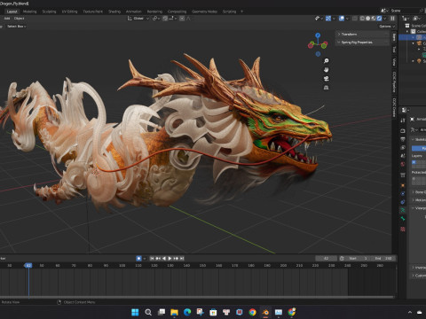Play the animation in reverse

164,259
